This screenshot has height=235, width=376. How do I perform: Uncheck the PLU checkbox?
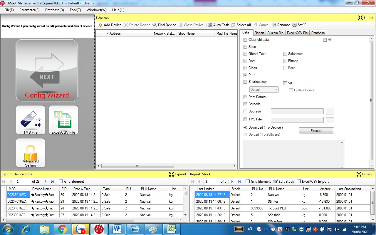246,75
